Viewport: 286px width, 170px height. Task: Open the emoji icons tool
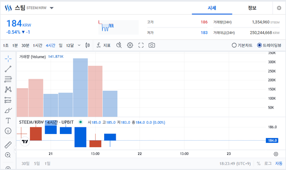tap(8, 131)
